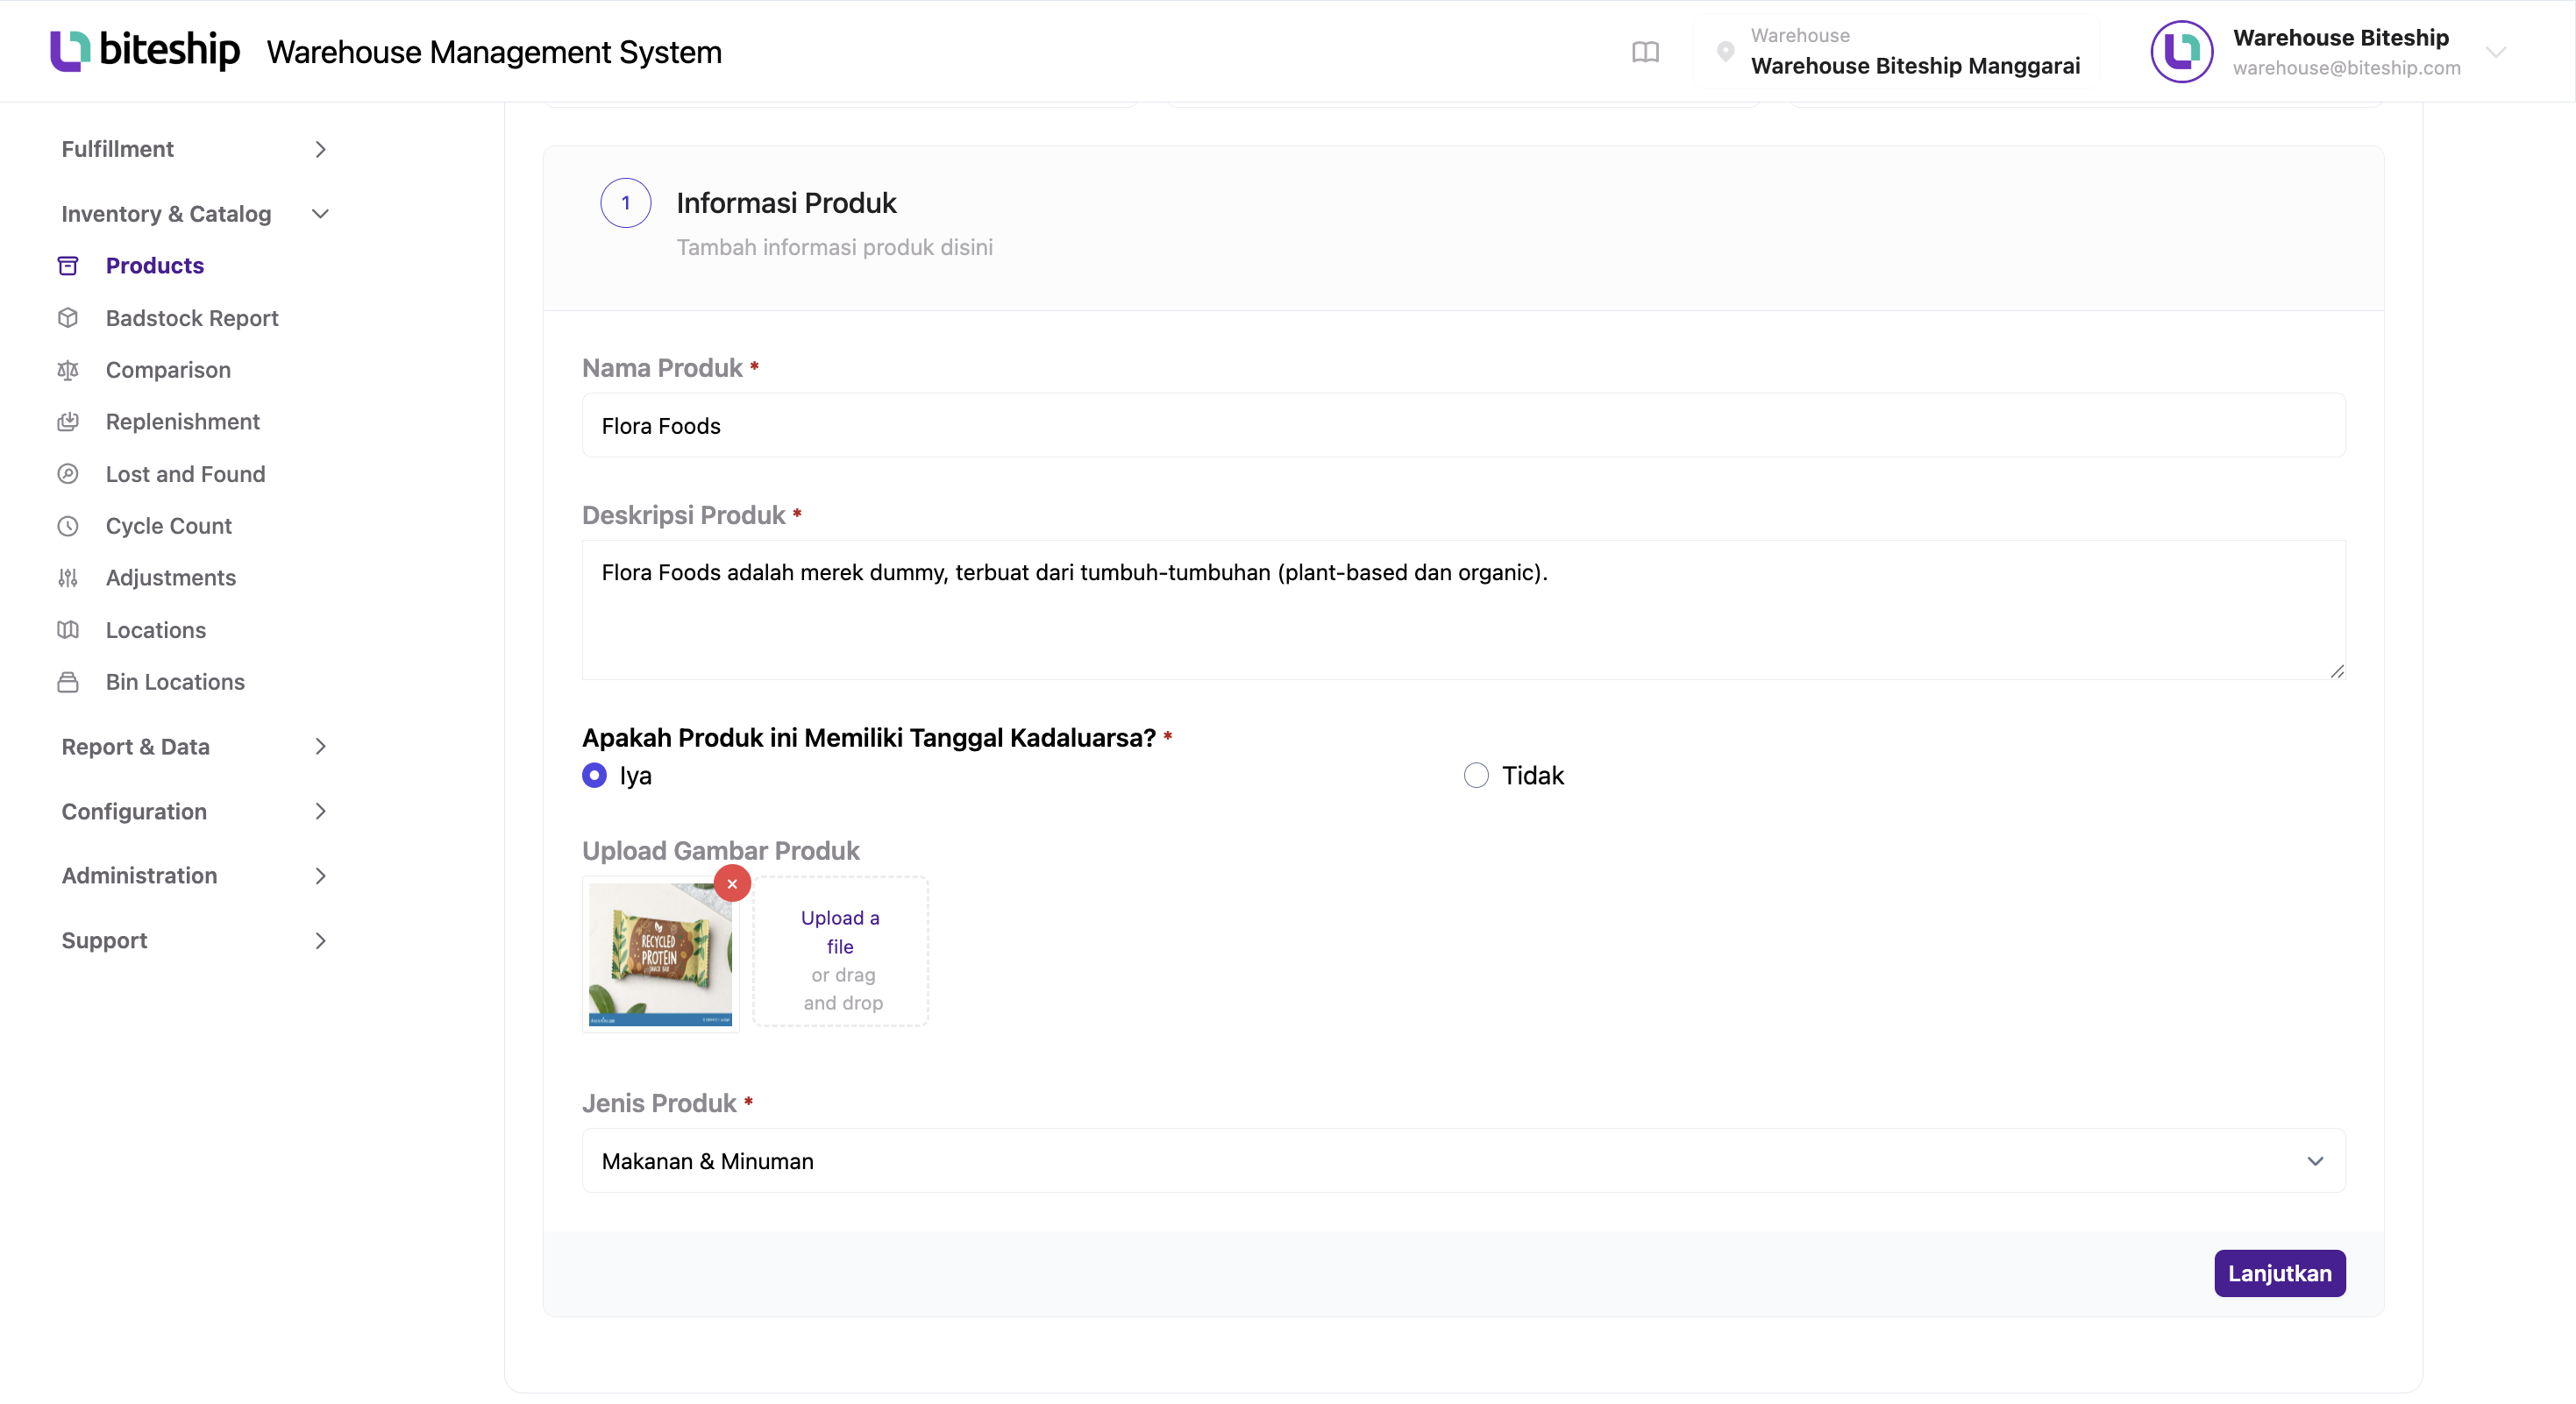Click Upload a file link

(x=840, y=932)
